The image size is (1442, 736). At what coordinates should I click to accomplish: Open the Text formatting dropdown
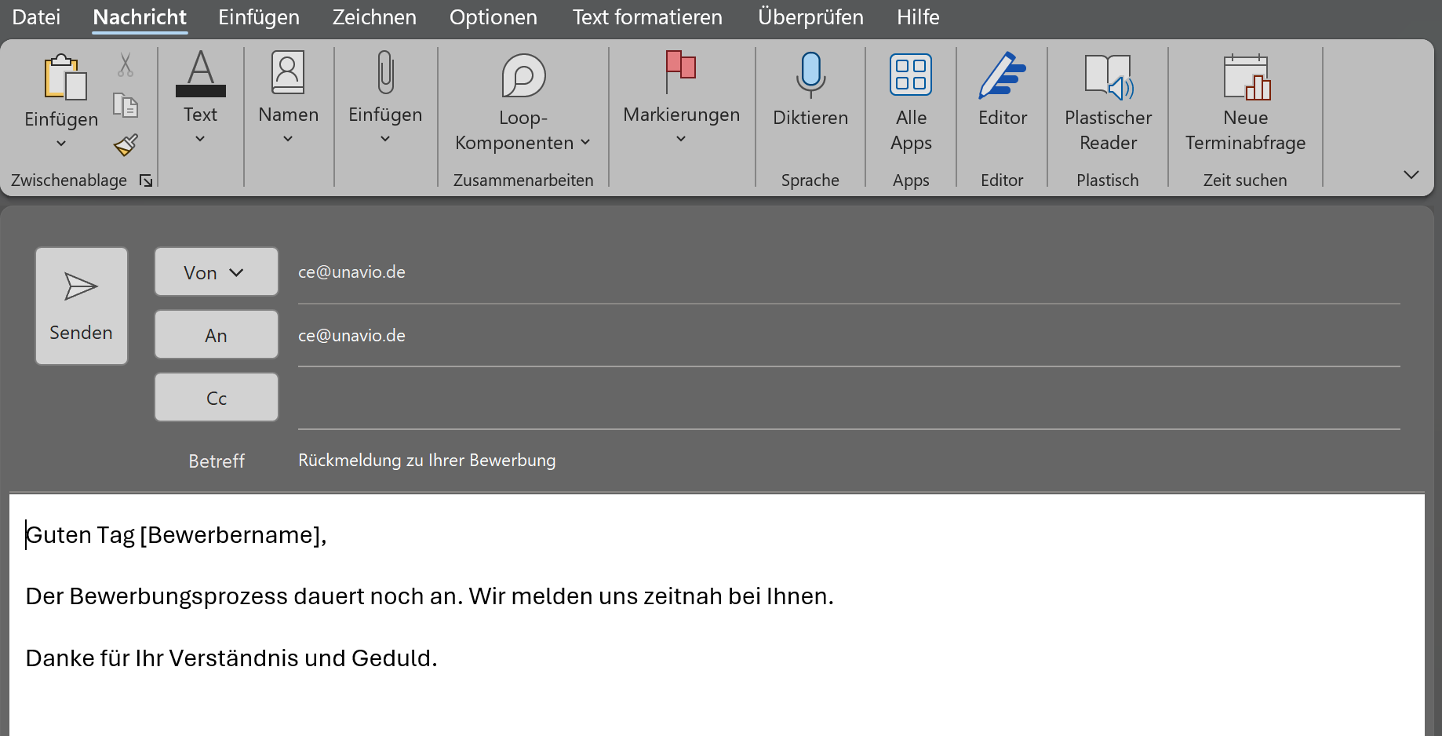200,96
